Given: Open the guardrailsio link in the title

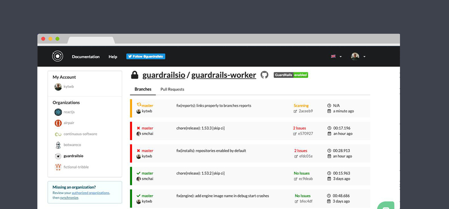Looking at the screenshot, I should click(x=164, y=75).
